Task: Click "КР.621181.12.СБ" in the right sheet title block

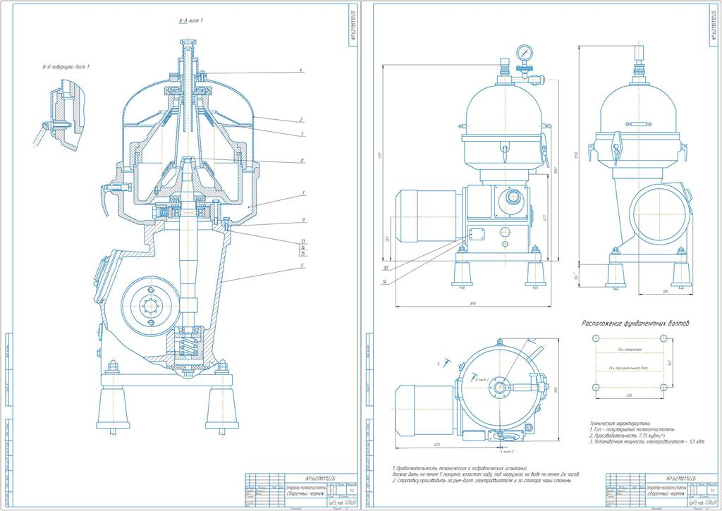Action: click(683, 479)
